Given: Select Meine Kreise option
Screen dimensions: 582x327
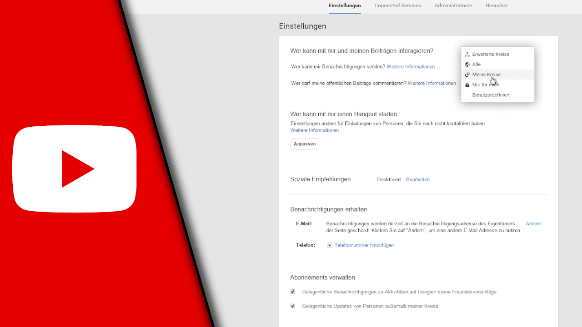Looking at the screenshot, I should click(x=498, y=74).
